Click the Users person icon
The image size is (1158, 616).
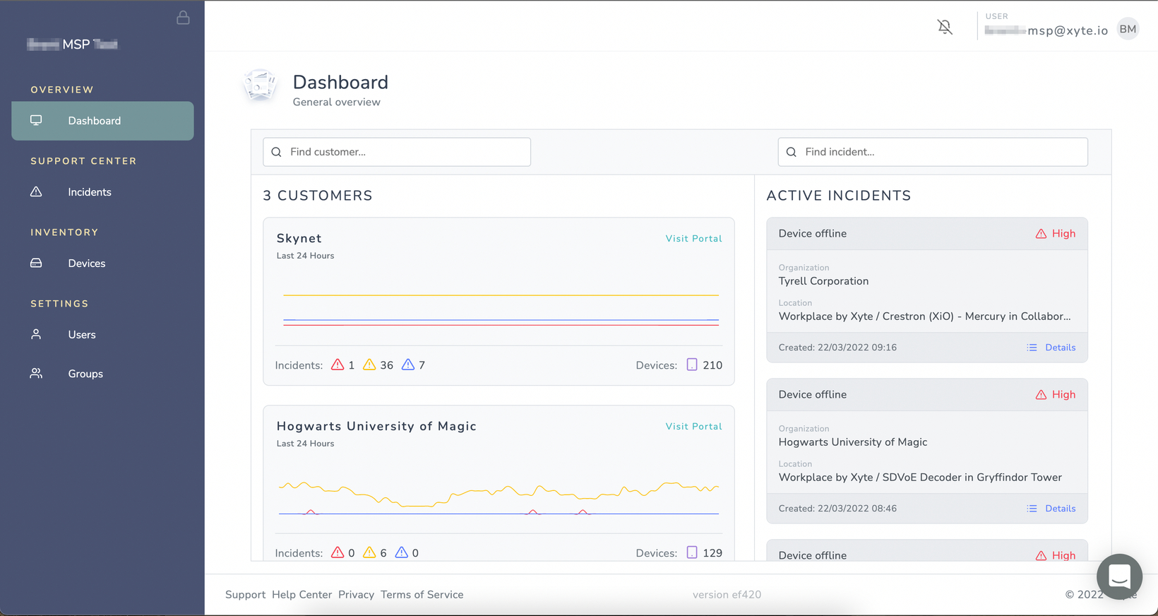(x=36, y=335)
